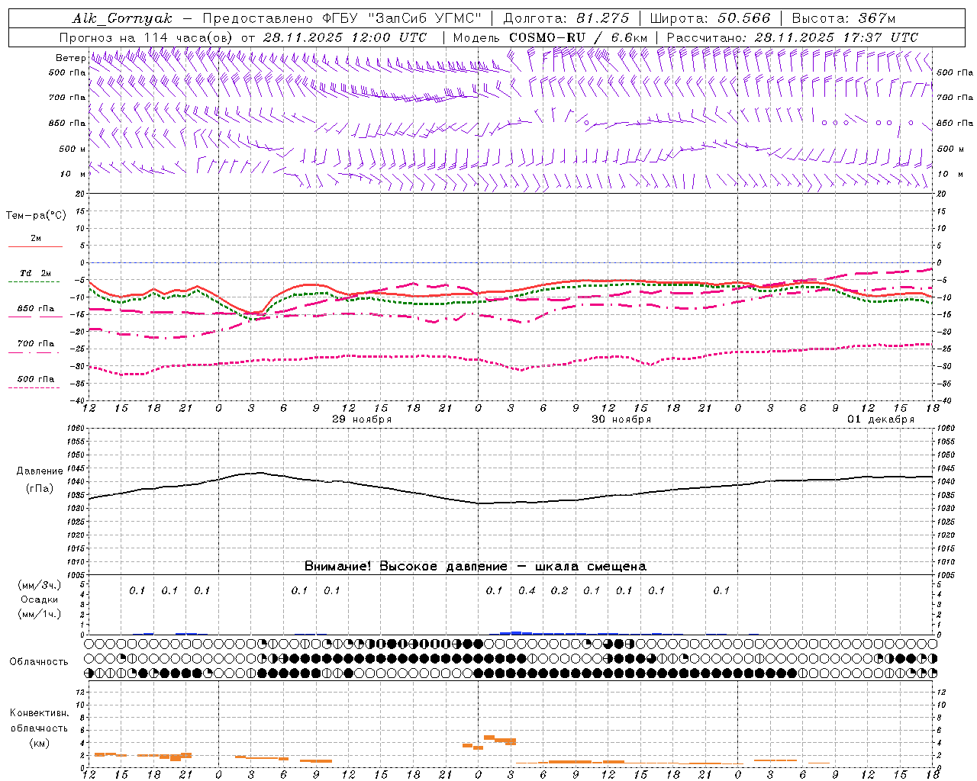Click the Рассчитано: 28.11.2025 17:37 UTC timestamp

[792, 37]
